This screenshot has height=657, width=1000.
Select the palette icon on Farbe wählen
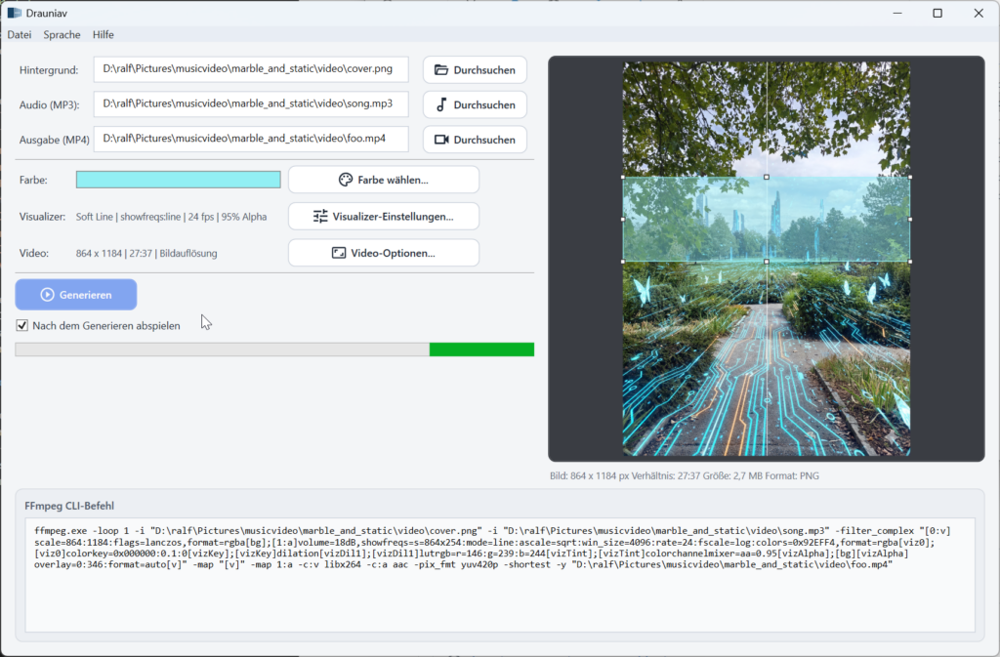(x=345, y=180)
